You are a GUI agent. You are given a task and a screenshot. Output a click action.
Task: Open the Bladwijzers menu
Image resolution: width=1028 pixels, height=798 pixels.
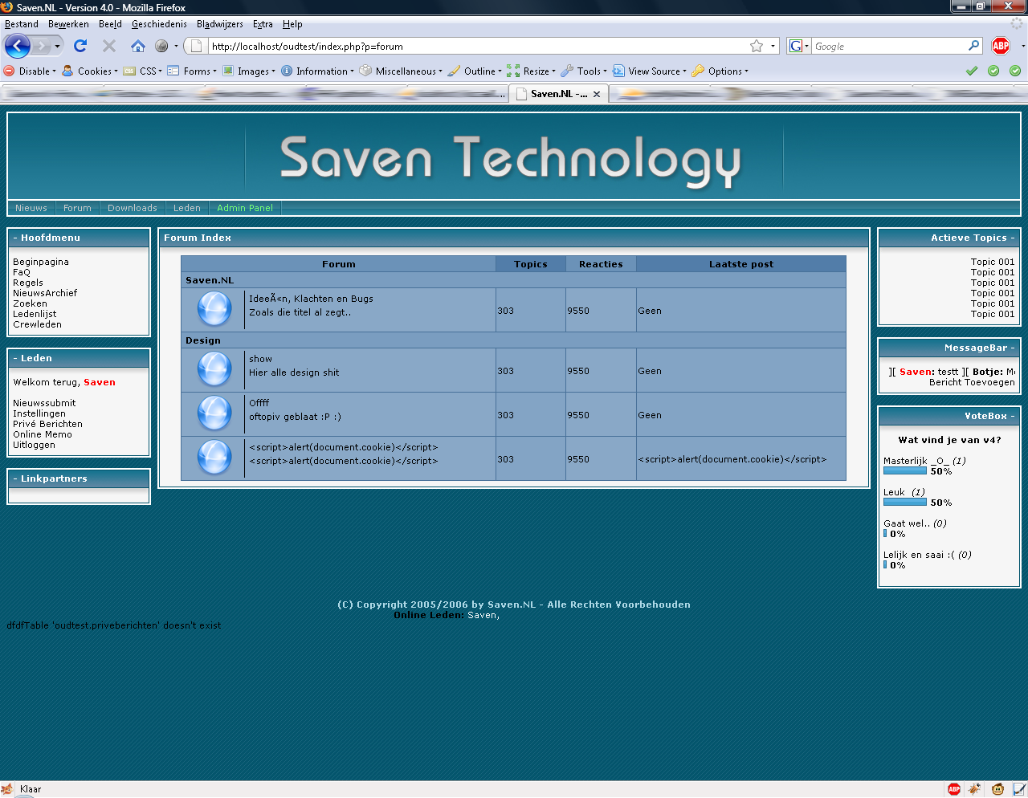click(220, 24)
